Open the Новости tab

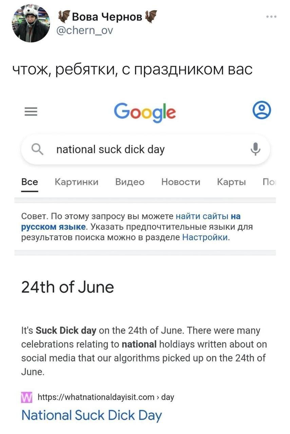point(181,182)
